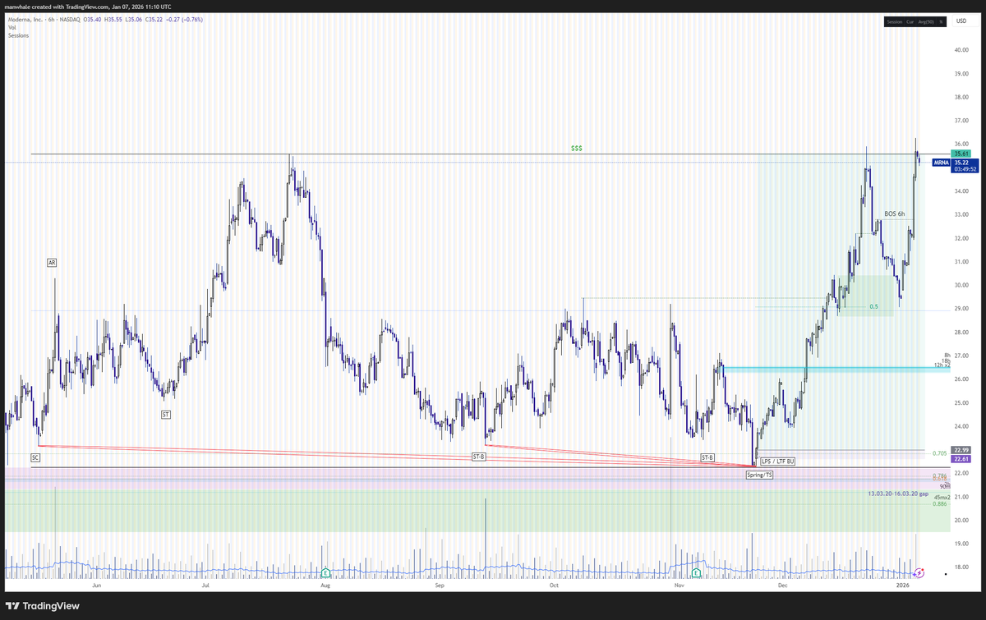Click the 12h x2 zone label
This screenshot has height=620, width=986.
click(x=942, y=365)
